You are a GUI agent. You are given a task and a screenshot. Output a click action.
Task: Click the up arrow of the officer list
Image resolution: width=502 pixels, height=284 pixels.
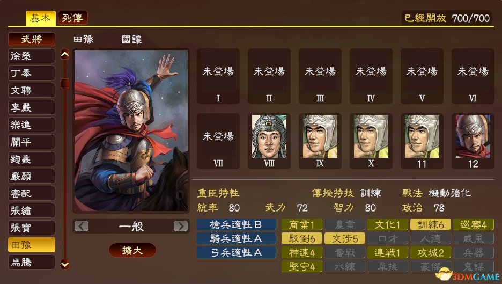click(65, 55)
